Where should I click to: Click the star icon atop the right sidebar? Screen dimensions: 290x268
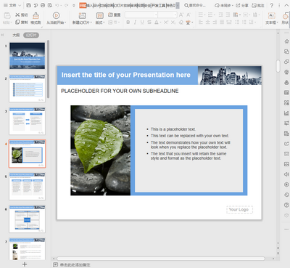point(286,41)
